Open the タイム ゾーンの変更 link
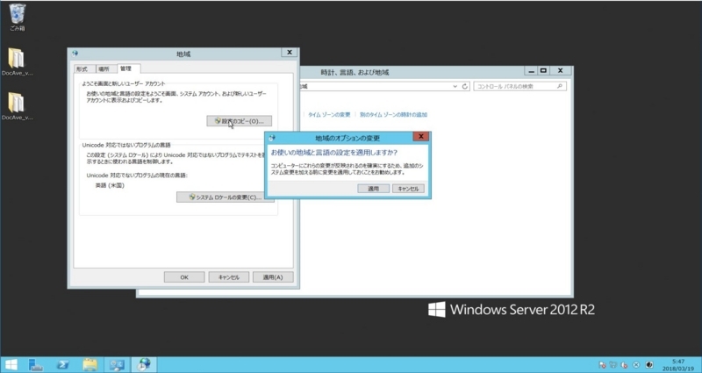The image size is (702, 373). (x=329, y=115)
